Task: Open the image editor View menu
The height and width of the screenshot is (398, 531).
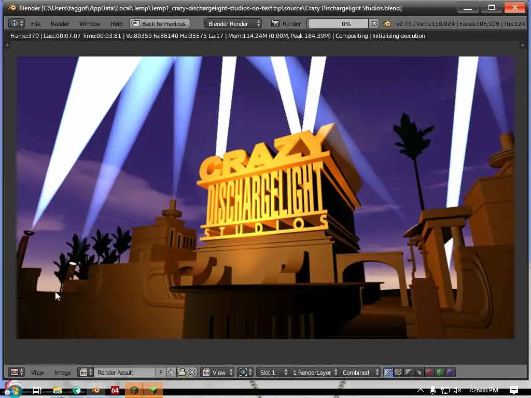Action: [x=37, y=373]
